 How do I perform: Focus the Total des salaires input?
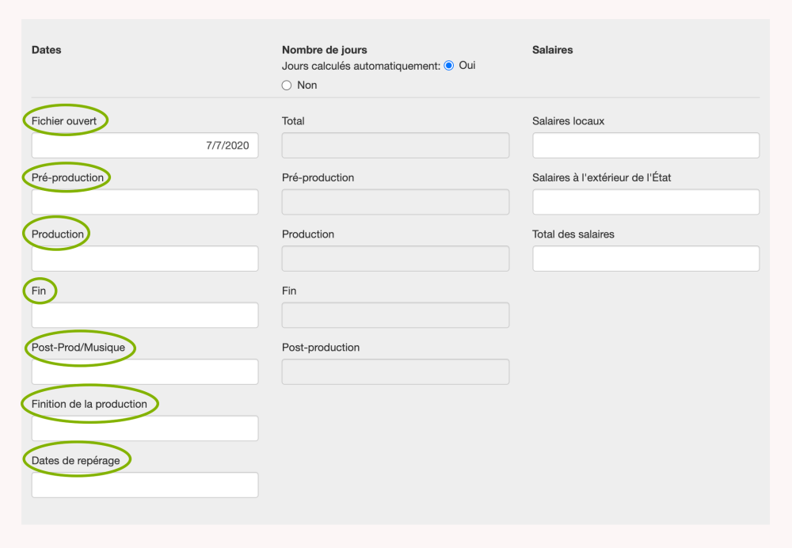[x=645, y=259]
